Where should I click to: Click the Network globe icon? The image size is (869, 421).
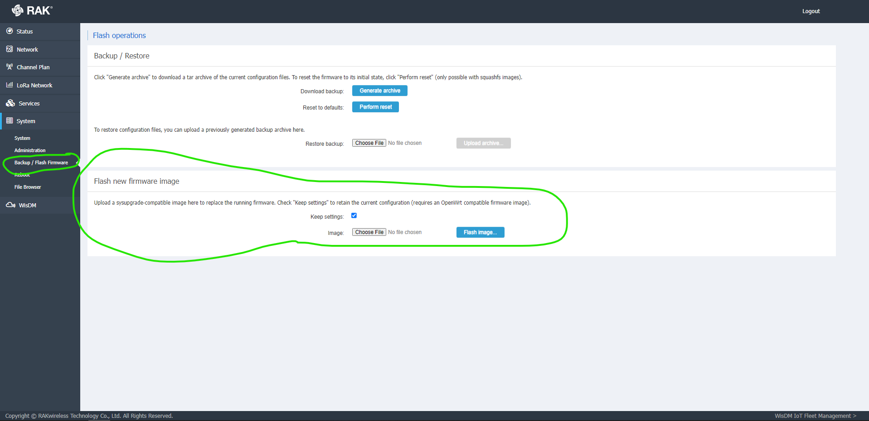(10, 49)
